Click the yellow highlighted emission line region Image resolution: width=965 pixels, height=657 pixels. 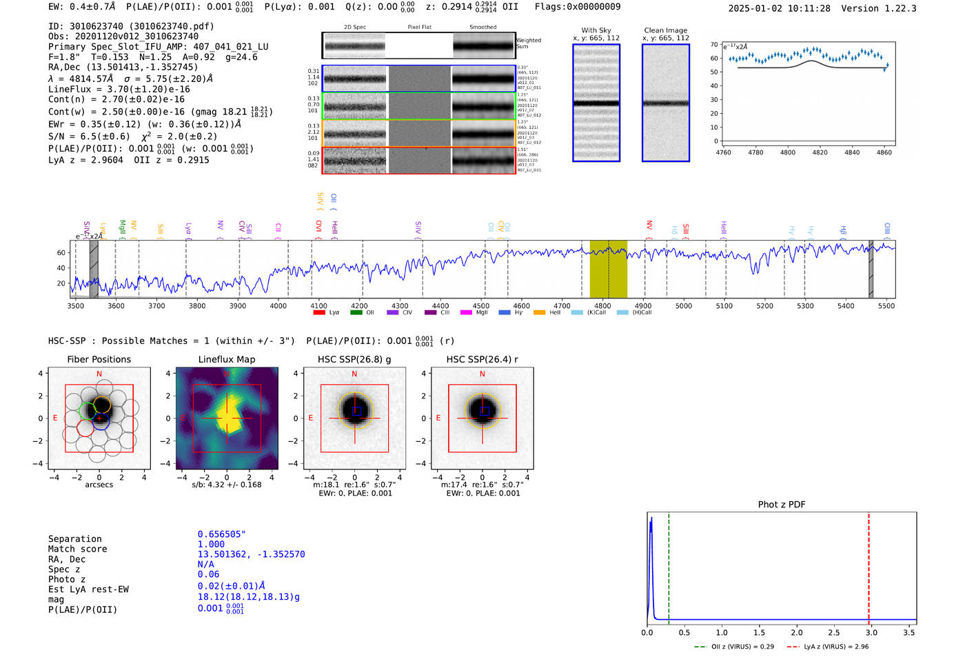click(608, 269)
